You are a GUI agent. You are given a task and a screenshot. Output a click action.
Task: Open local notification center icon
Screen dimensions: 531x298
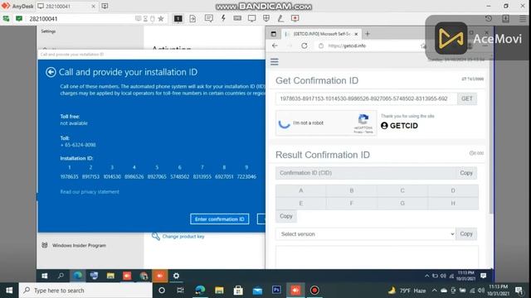tap(519, 291)
